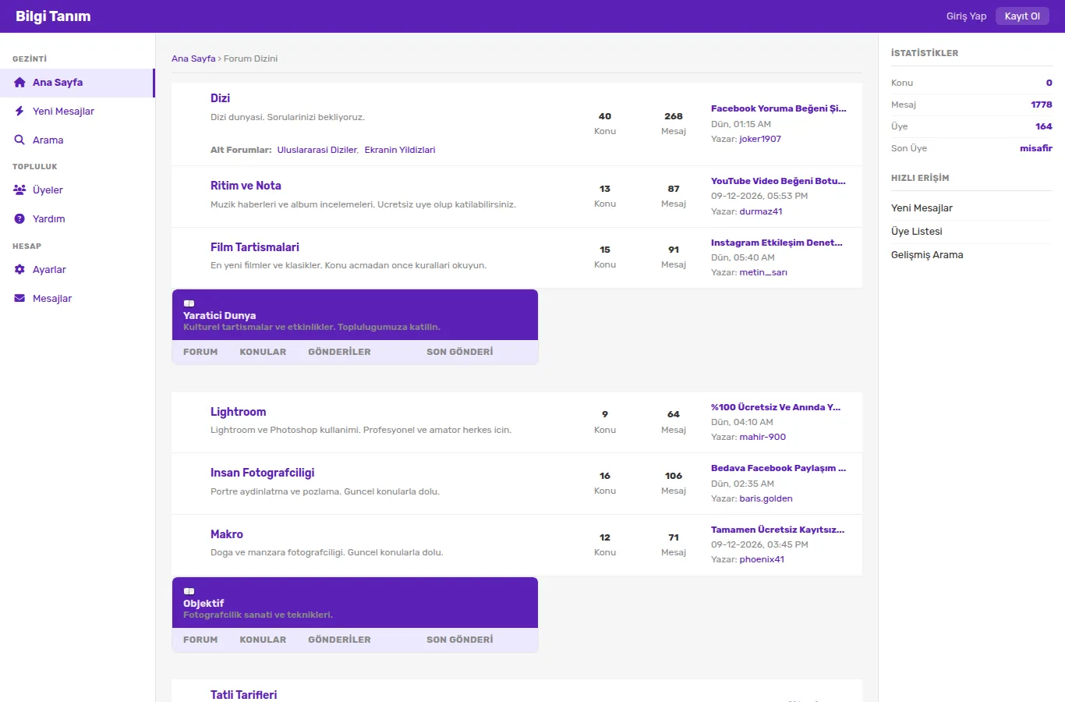This screenshot has width=1065, height=702.
Task: Click the magnifier icon for Arama
Action: (x=19, y=140)
